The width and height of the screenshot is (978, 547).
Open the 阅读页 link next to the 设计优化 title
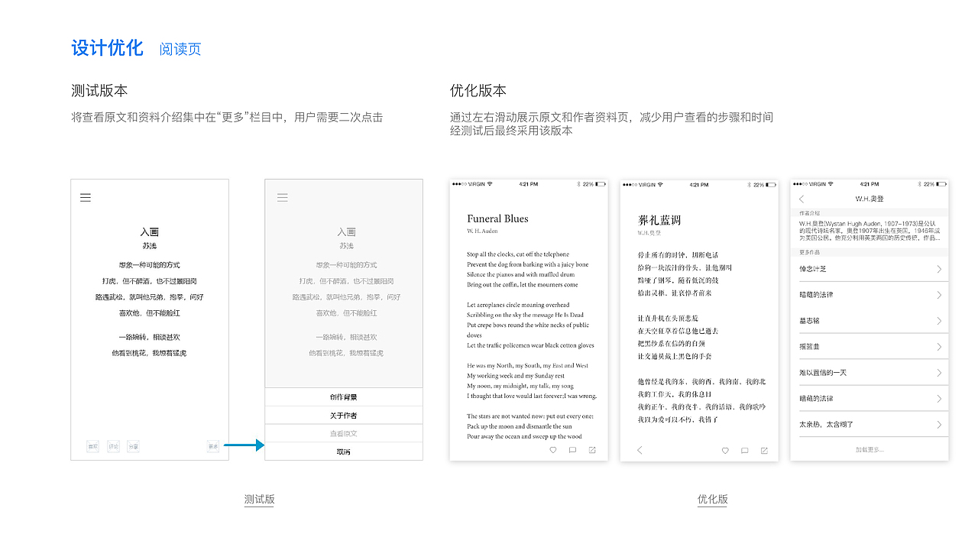point(180,48)
